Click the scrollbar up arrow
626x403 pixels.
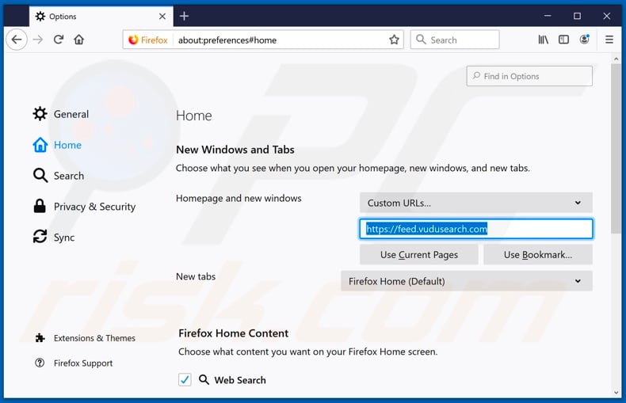(616, 59)
